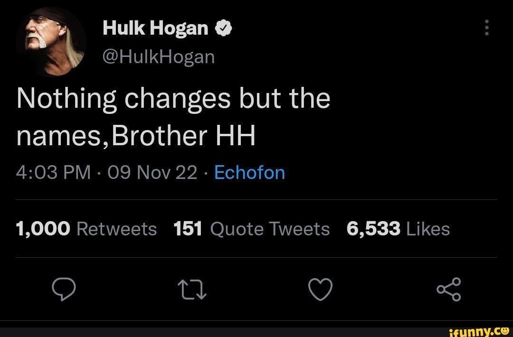
Task: Click the verified checkmark badge
Action: pyautogui.click(x=223, y=27)
